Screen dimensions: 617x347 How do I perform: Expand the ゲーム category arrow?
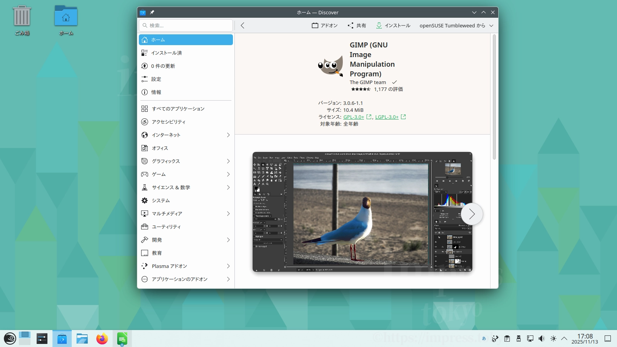(228, 174)
